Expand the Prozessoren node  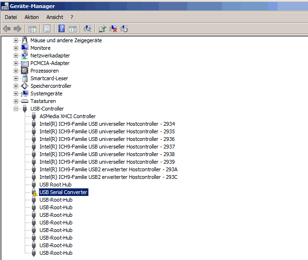(16, 71)
